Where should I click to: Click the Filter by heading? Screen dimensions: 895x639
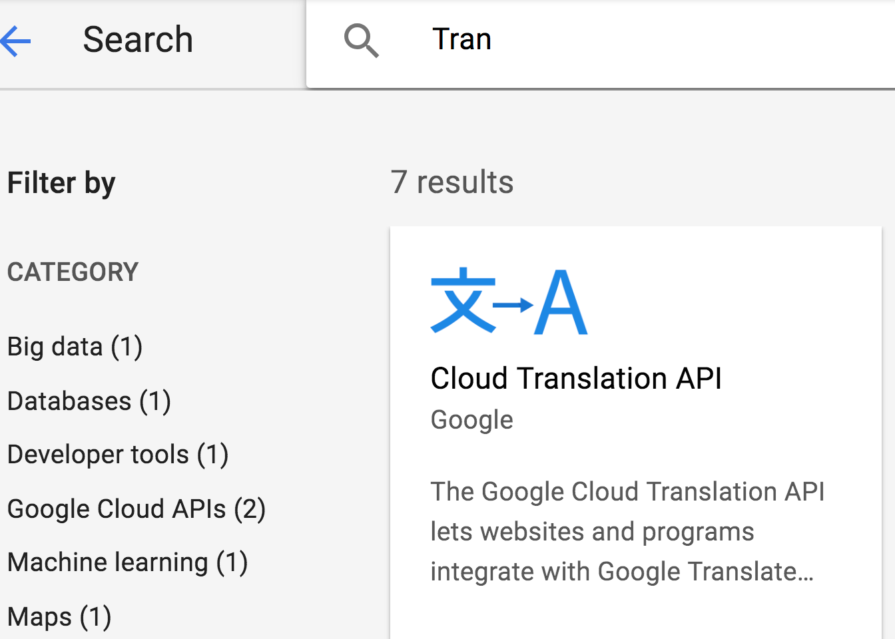[x=61, y=182]
